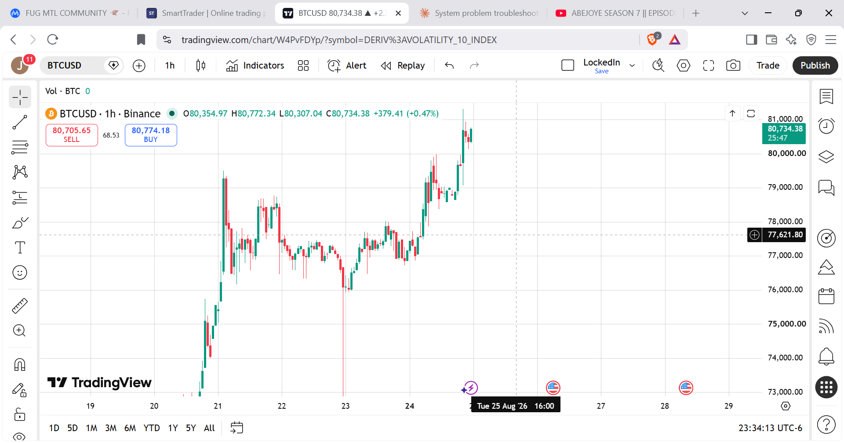Screen dimensions: 844x443
Task: Pick the ruler measure tool
Action: point(20,305)
